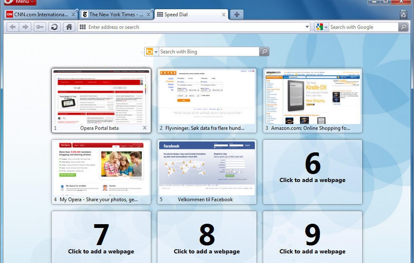The height and width of the screenshot is (263, 414).
Task: Reload the page
Action: [x=54, y=27]
